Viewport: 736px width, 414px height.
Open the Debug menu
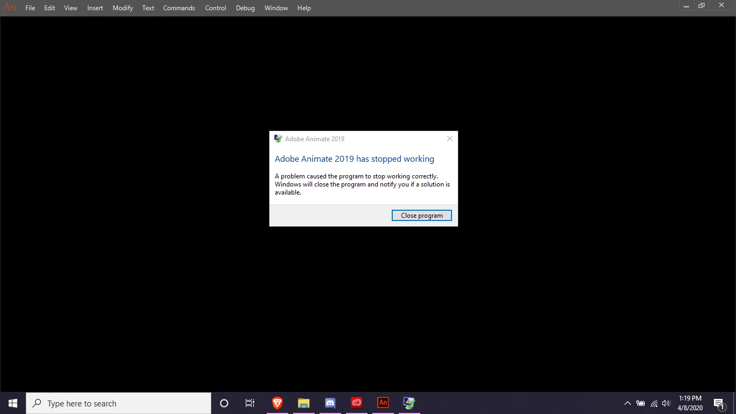click(245, 8)
